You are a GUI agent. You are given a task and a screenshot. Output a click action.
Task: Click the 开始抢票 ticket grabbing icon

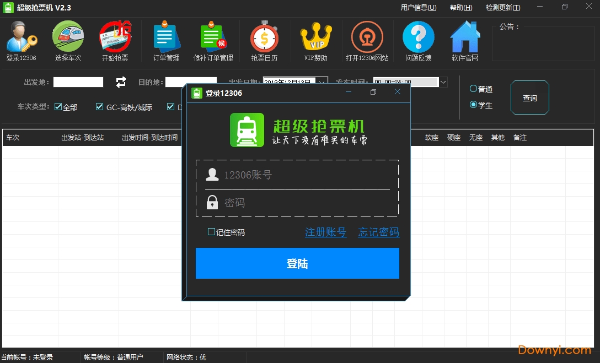pyautogui.click(x=115, y=39)
